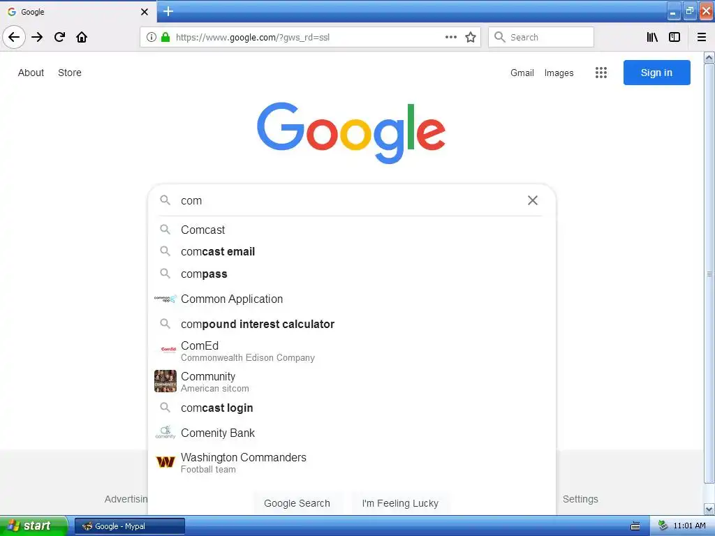Click the green padlock security icon

click(165, 37)
